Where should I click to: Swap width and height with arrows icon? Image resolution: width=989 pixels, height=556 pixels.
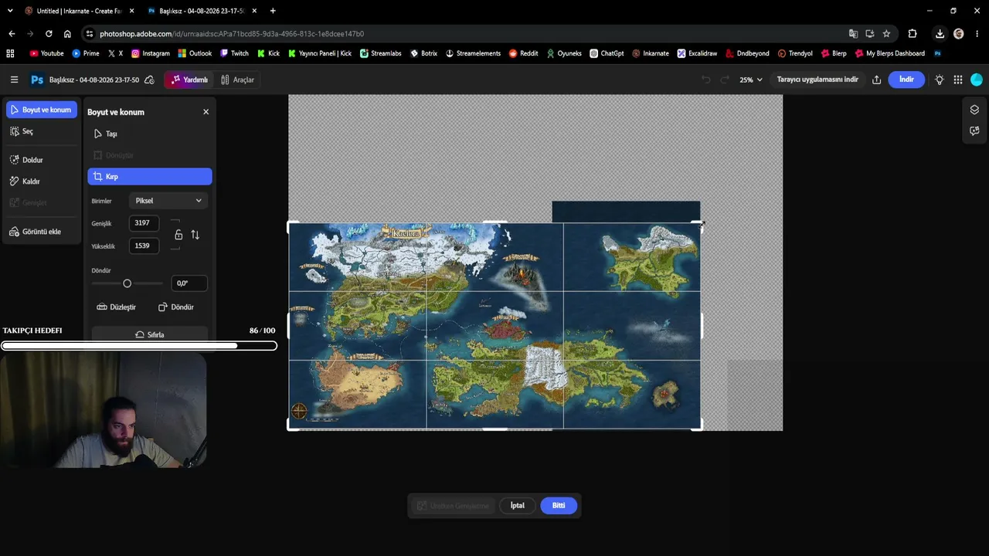click(x=195, y=235)
